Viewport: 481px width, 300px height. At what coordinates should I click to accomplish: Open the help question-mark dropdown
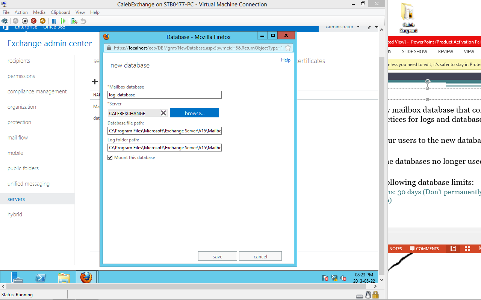[372, 27]
